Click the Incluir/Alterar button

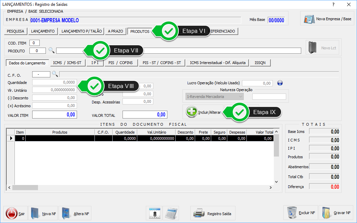coord(203,112)
